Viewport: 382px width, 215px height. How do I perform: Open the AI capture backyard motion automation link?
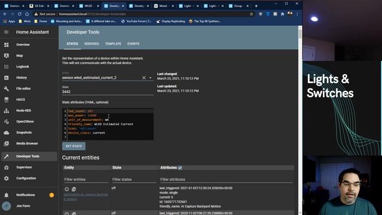click(85, 196)
